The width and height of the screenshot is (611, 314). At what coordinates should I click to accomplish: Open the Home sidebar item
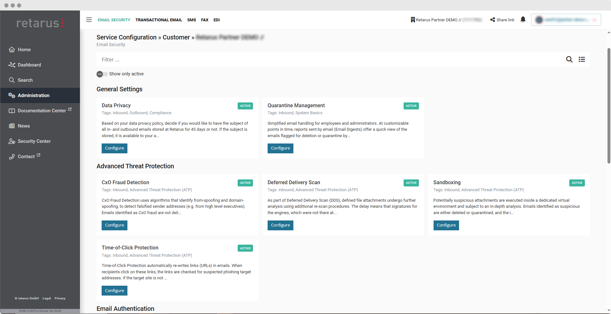[x=40, y=50]
